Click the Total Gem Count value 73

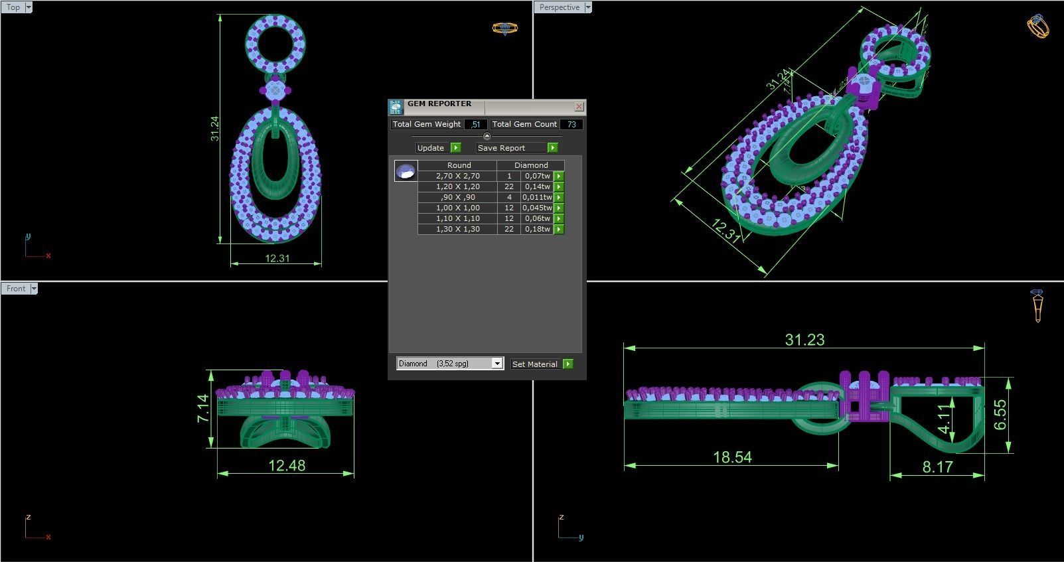click(571, 124)
